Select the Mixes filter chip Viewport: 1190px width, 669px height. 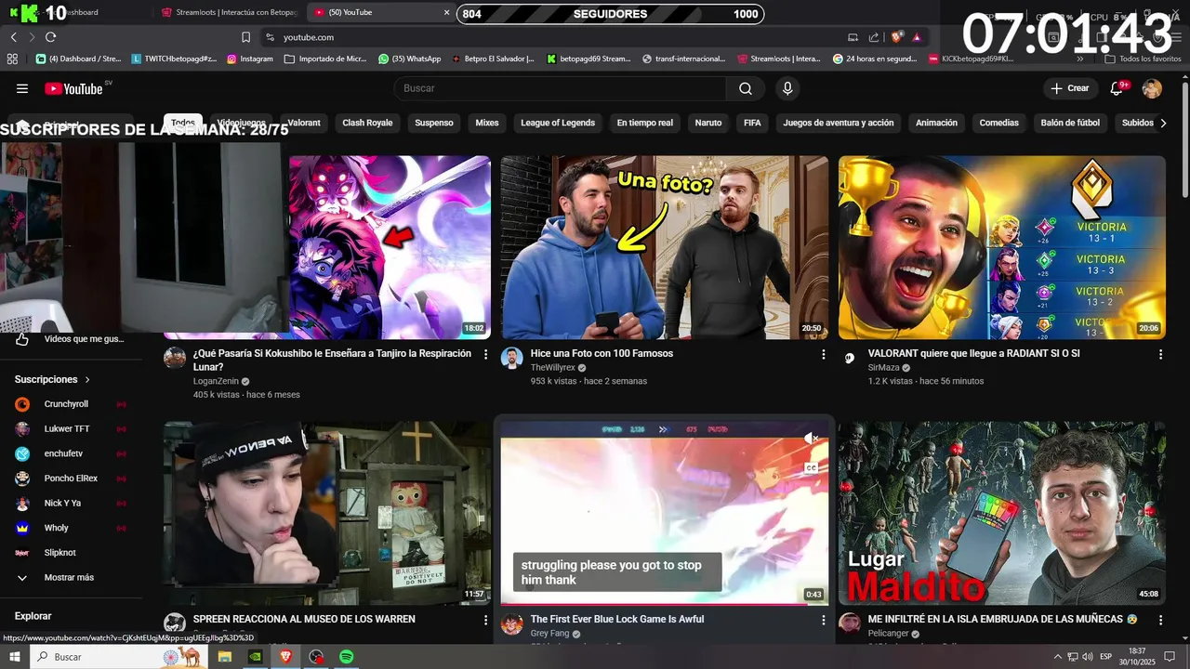487,123
